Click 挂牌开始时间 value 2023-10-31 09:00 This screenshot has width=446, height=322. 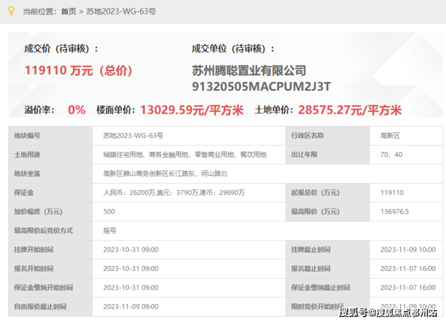click(x=131, y=250)
